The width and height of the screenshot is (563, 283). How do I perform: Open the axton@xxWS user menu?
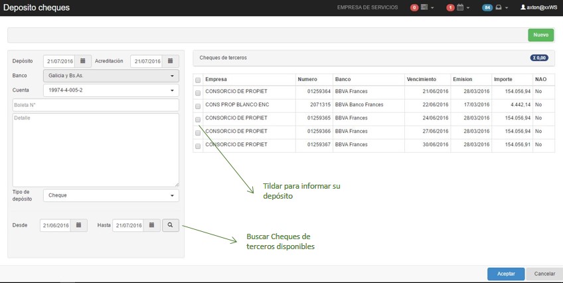[538, 7]
